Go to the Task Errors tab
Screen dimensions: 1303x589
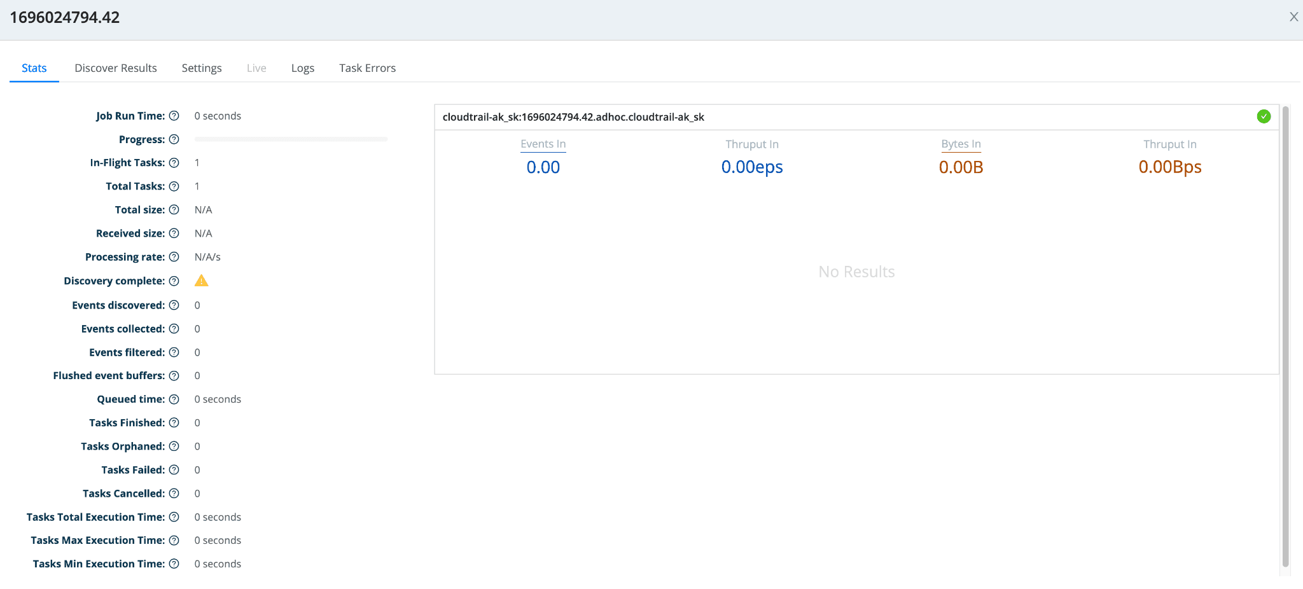coord(367,68)
